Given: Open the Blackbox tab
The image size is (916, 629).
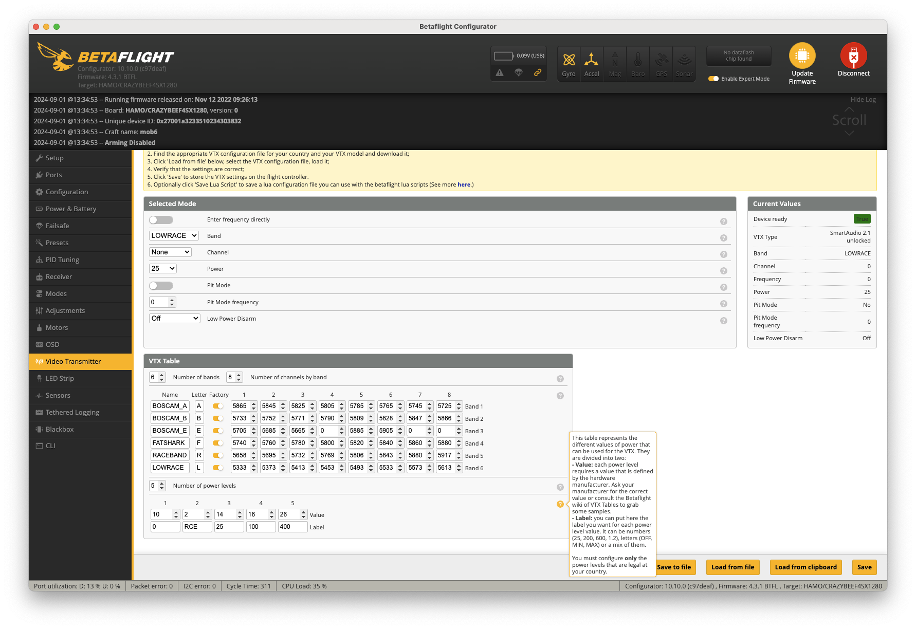Looking at the screenshot, I should [80, 429].
